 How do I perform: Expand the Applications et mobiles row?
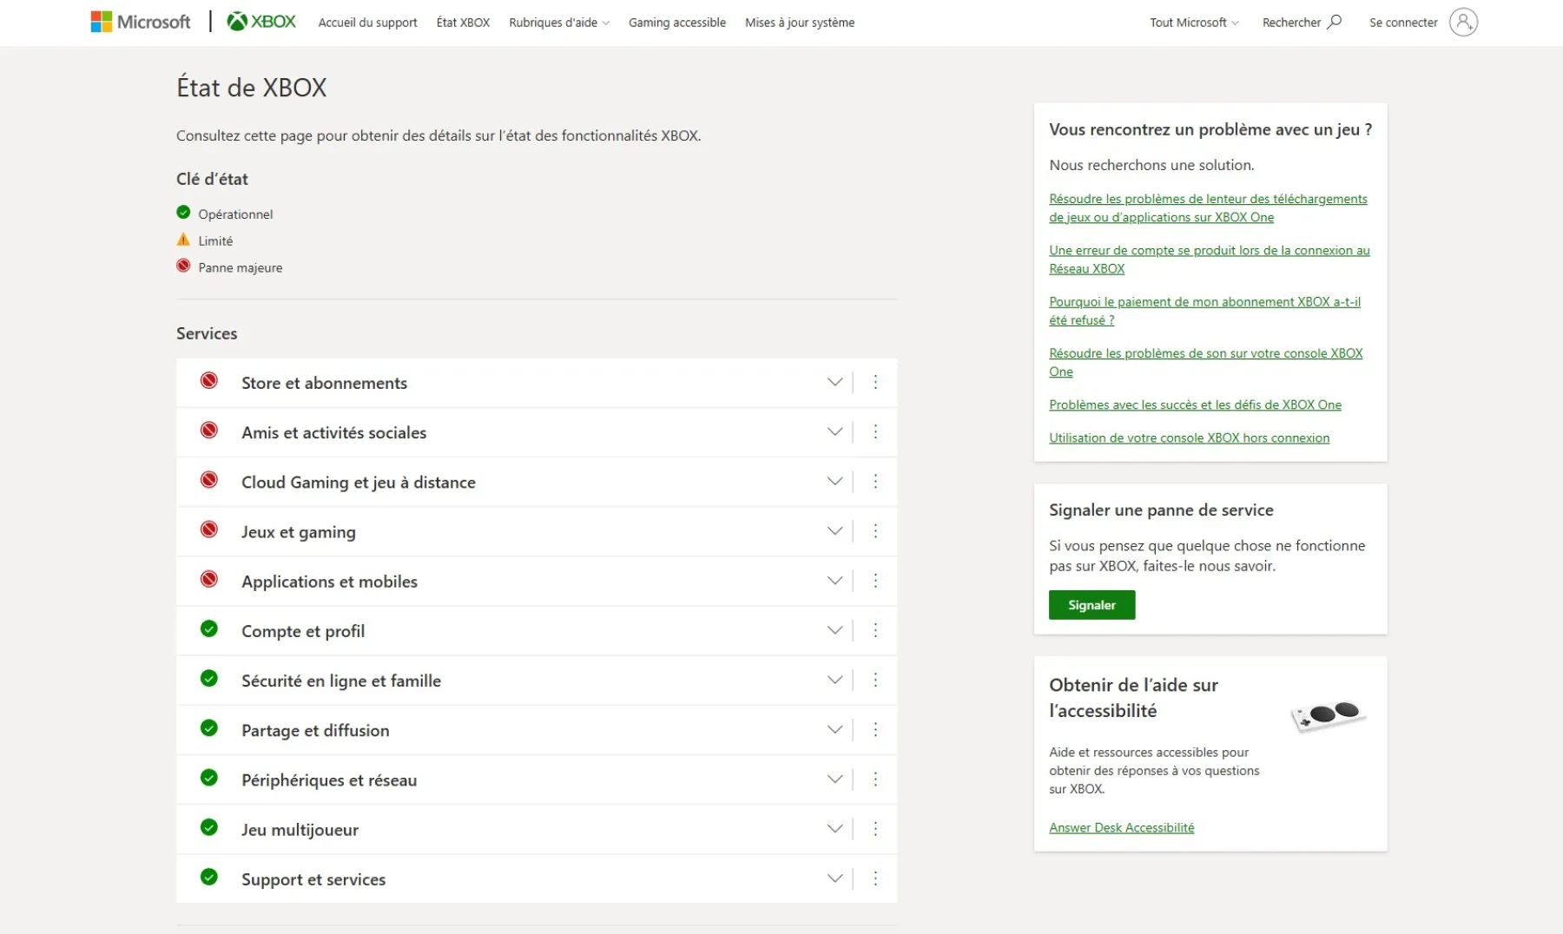click(834, 581)
